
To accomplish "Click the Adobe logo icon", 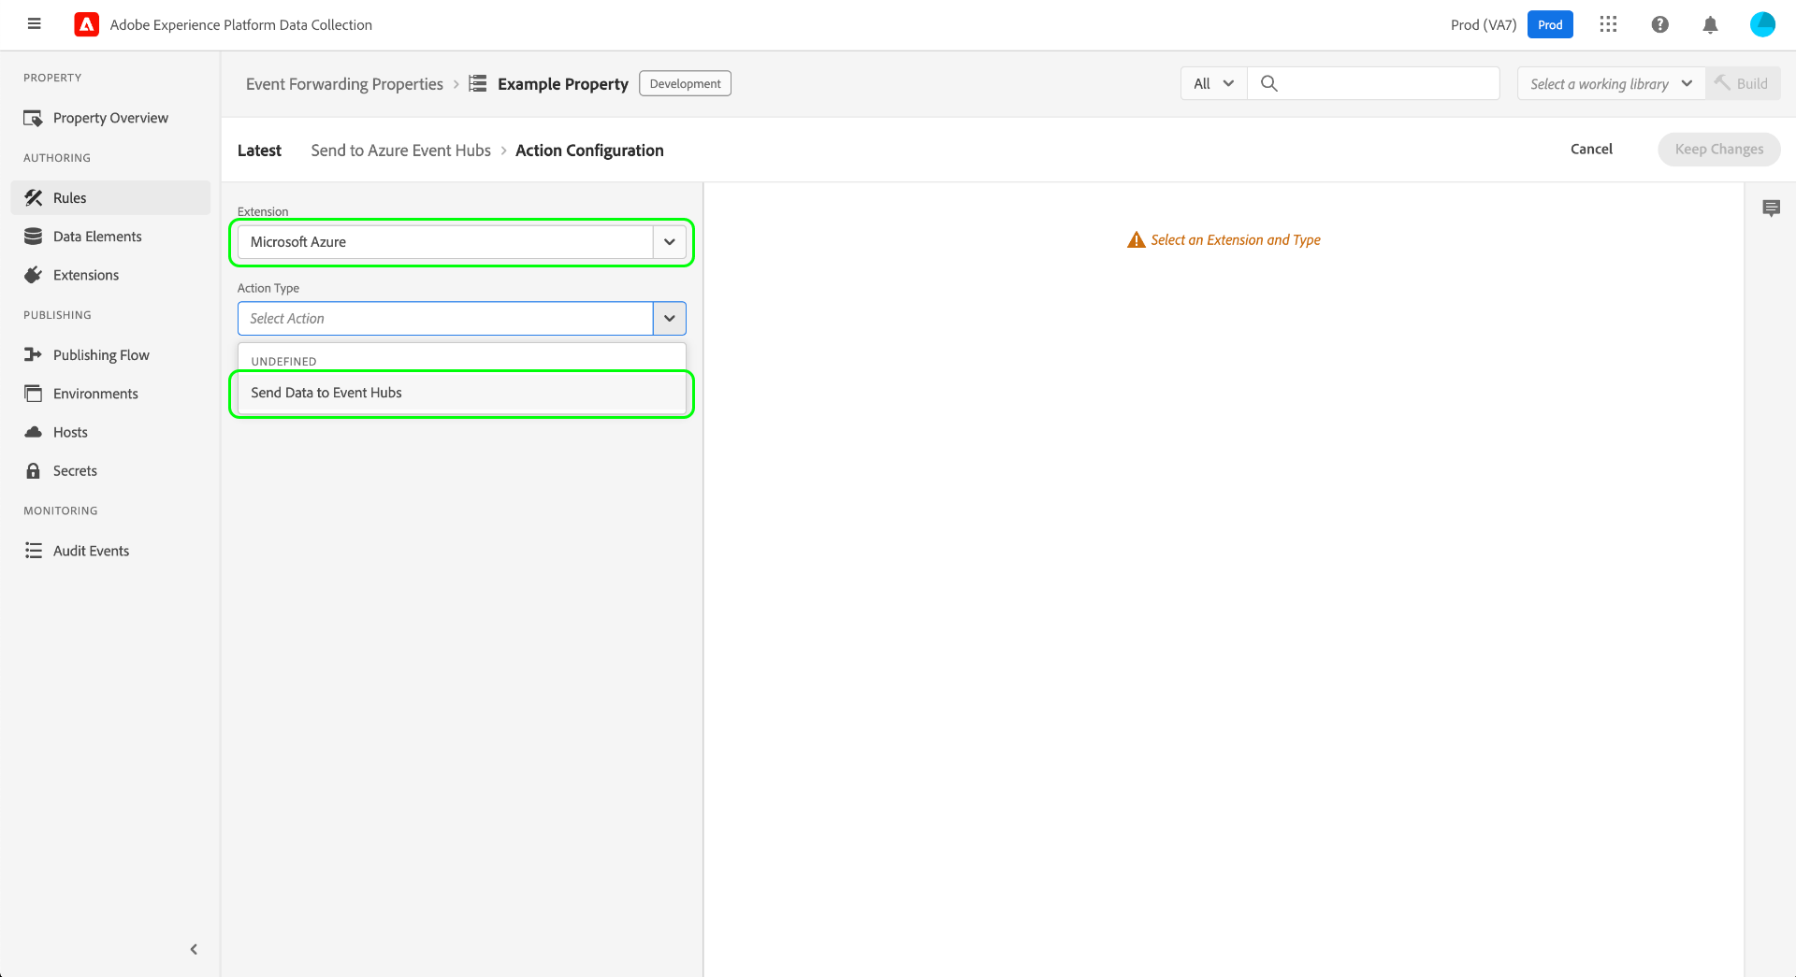I will click(87, 24).
